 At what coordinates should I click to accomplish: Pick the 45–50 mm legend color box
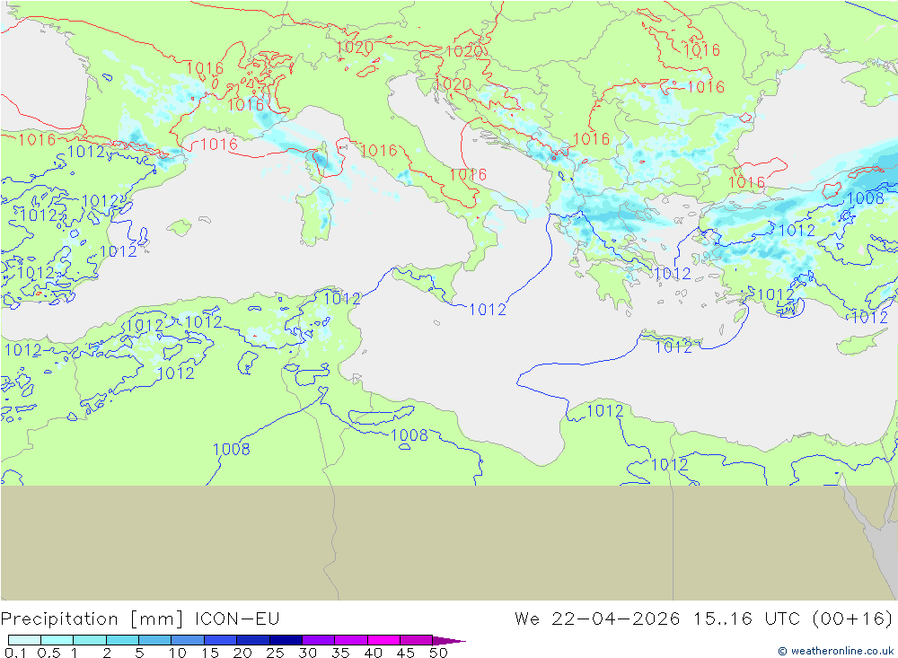point(417,640)
